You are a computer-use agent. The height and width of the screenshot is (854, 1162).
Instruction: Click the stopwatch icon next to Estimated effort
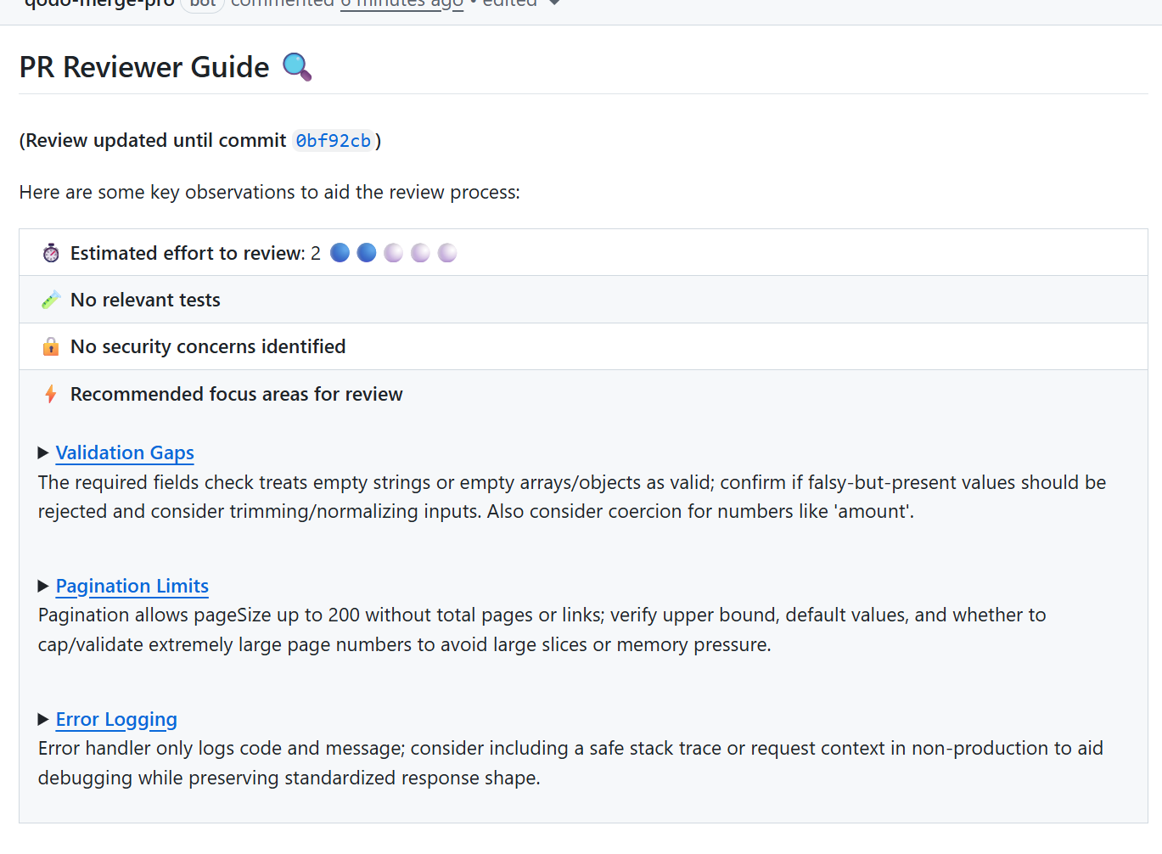point(50,252)
